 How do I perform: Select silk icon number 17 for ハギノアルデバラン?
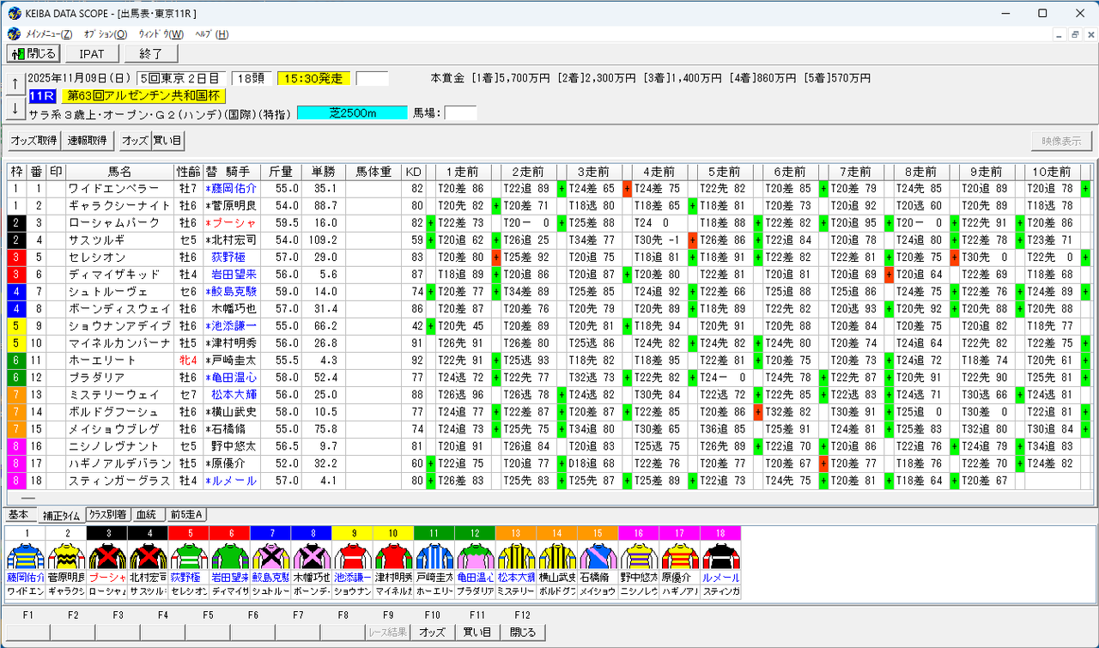click(x=679, y=555)
